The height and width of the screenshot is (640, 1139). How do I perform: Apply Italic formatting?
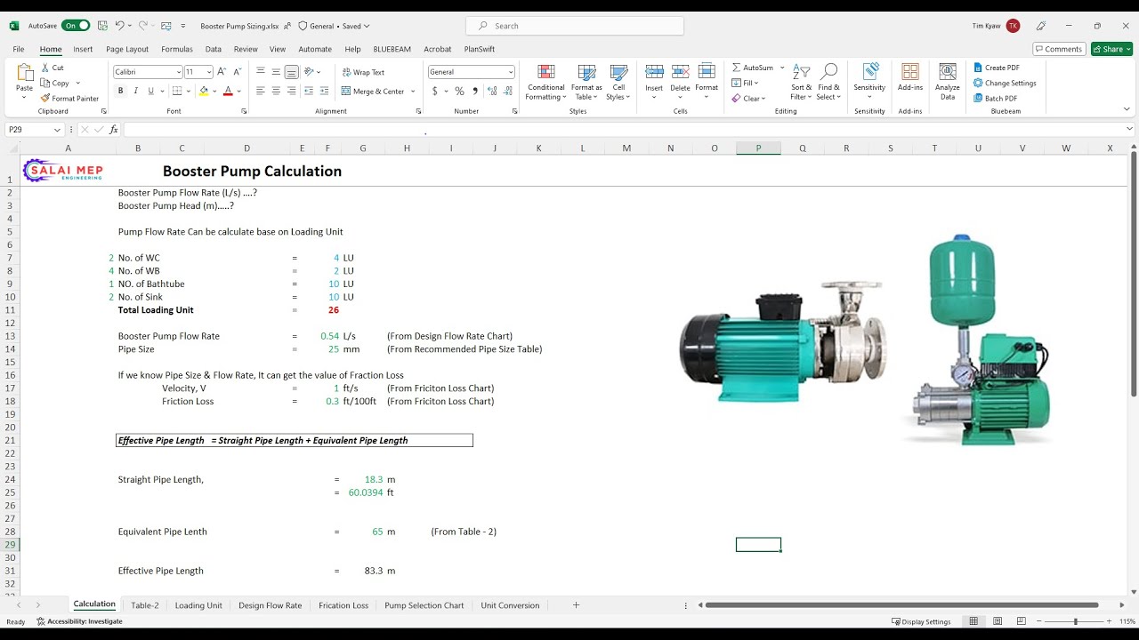[x=135, y=91]
